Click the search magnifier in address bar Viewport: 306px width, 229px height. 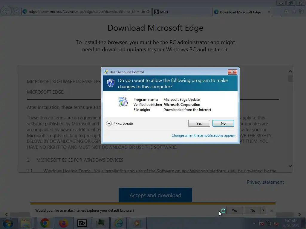coord(134,12)
